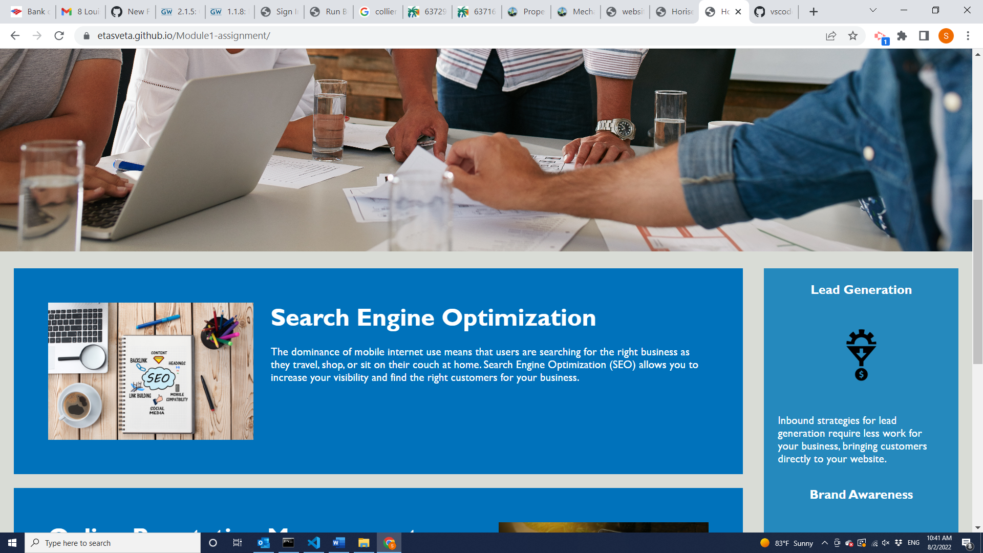Open a new browser tab
Viewport: 983px width, 553px height.
point(813,11)
